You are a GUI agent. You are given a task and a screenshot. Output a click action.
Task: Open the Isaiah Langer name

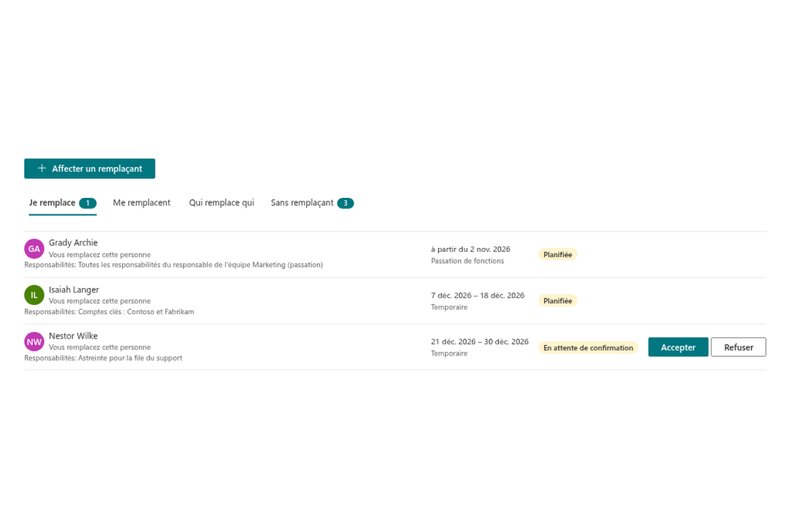(x=74, y=289)
